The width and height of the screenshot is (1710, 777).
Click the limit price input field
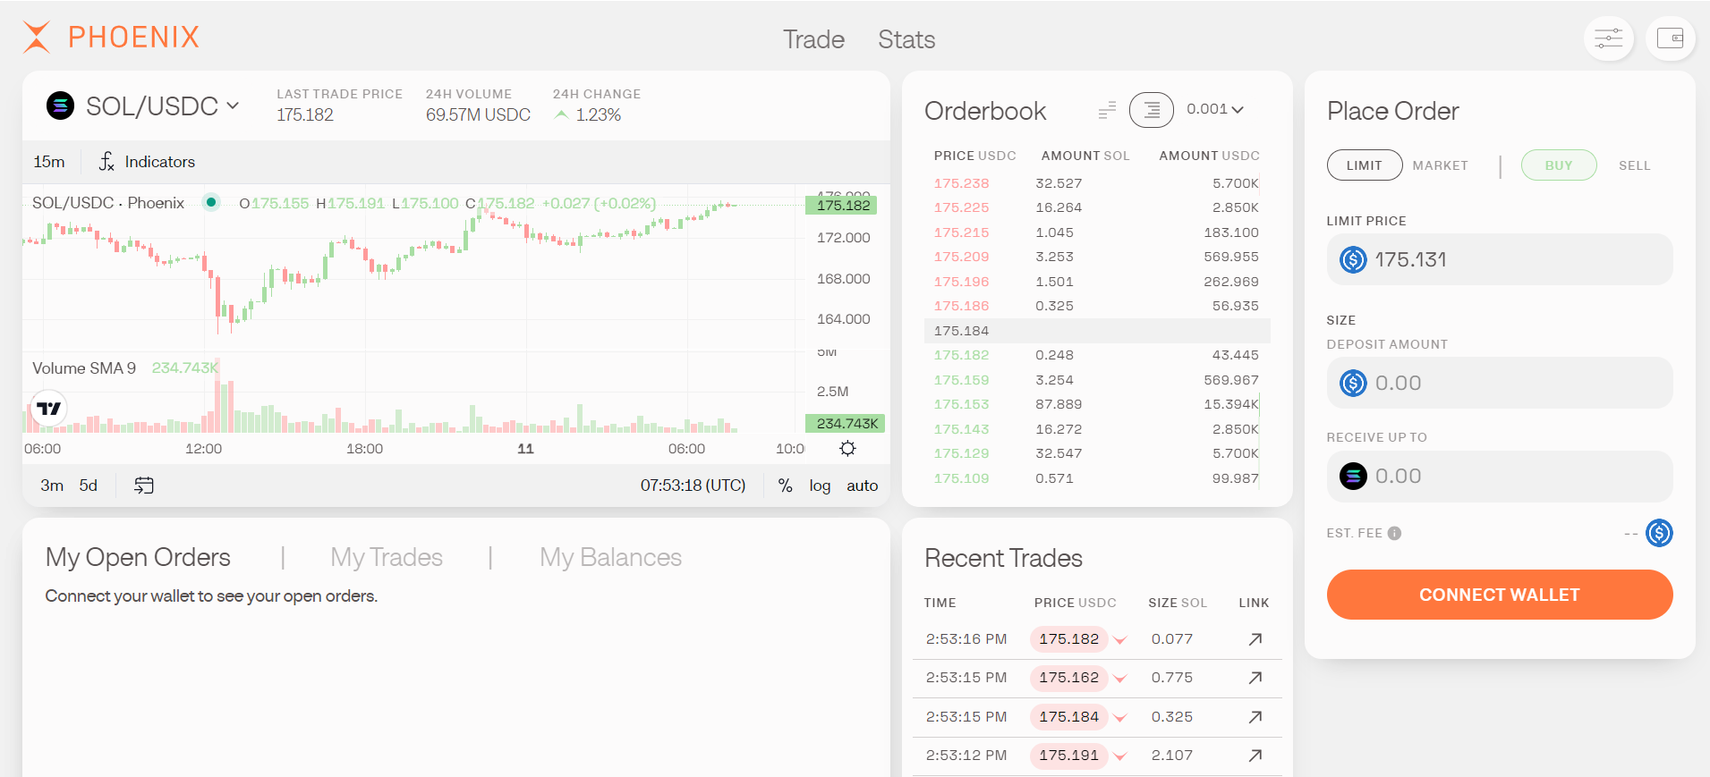1500,259
